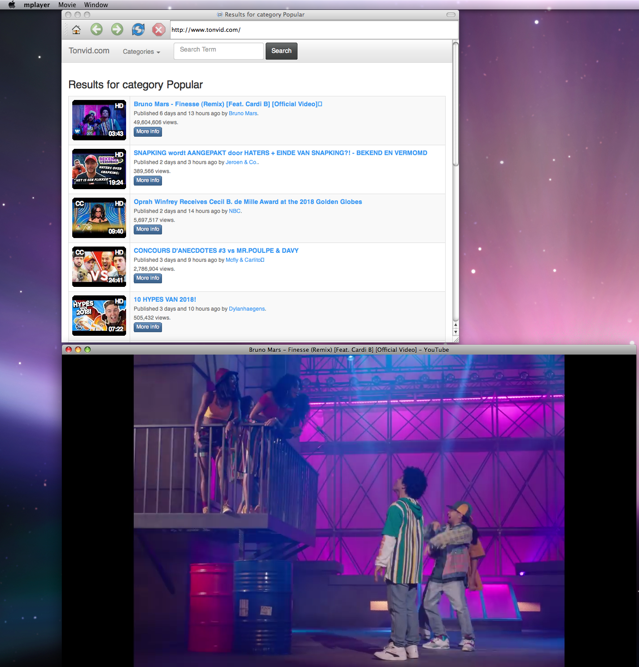Open the Window menu
This screenshot has width=639, height=667.
(x=96, y=5)
